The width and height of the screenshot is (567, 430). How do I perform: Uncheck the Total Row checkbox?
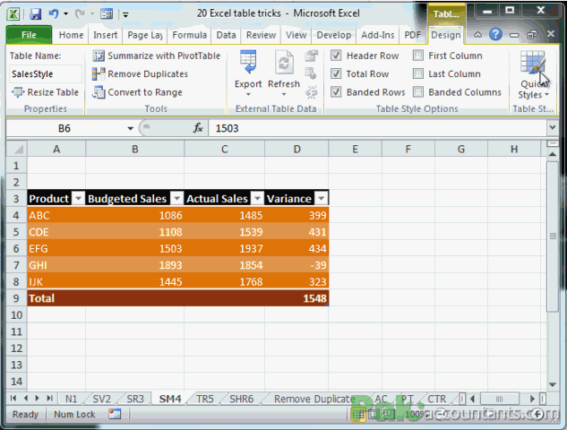[x=336, y=73]
